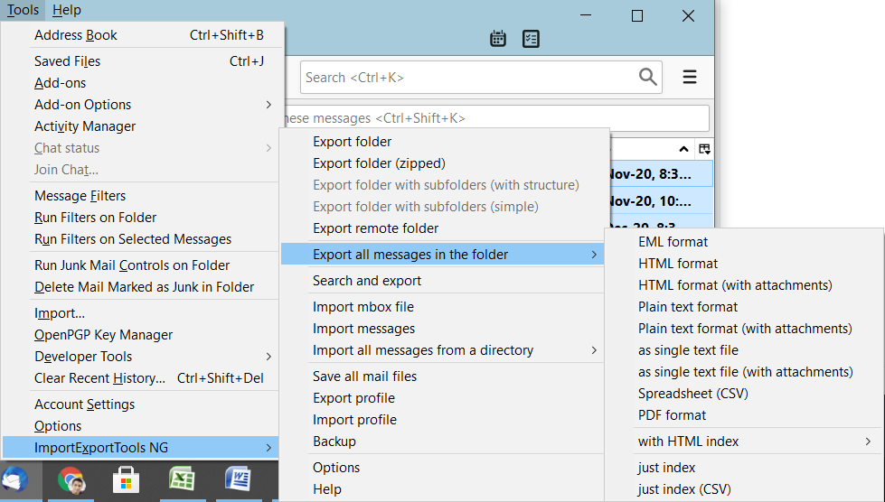Open Account Settings
Viewport: 885px width, 502px height.
[x=141, y=404]
